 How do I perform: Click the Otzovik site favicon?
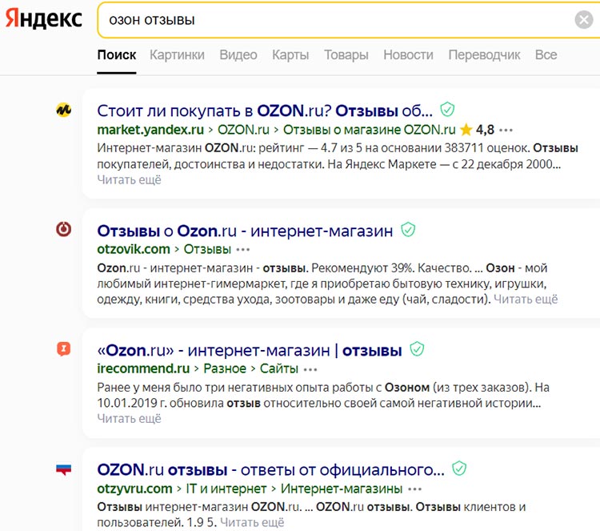point(64,230)
